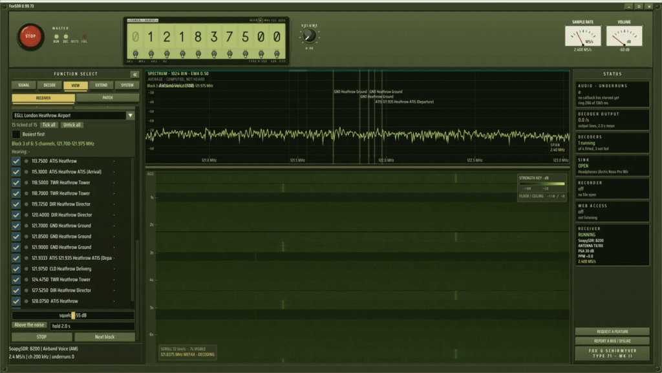Click the '121.8375 MHz WEFAX - DECODING' label

pyautogui.click(x=187, y=354)
